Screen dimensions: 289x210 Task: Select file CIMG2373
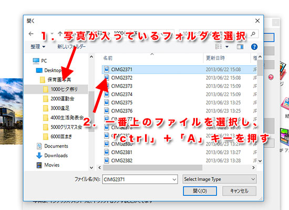[122, 86]
